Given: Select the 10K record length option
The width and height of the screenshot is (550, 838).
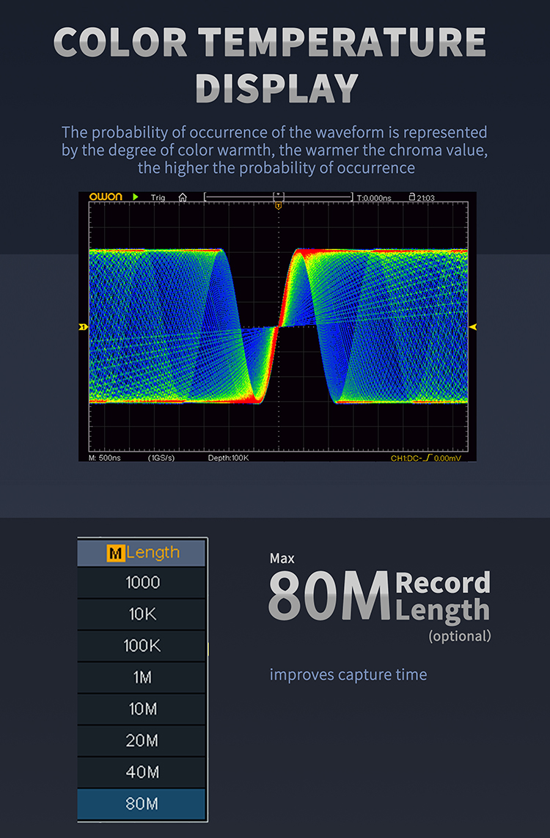Looking at the screenshot, I should (x=142, y=614).
